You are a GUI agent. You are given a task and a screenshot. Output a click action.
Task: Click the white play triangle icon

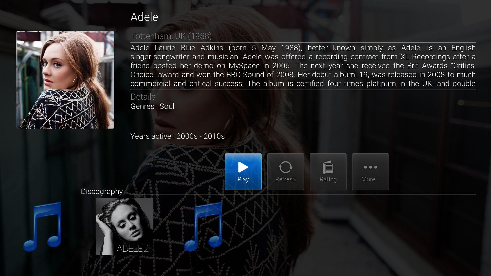pos(243,167)
